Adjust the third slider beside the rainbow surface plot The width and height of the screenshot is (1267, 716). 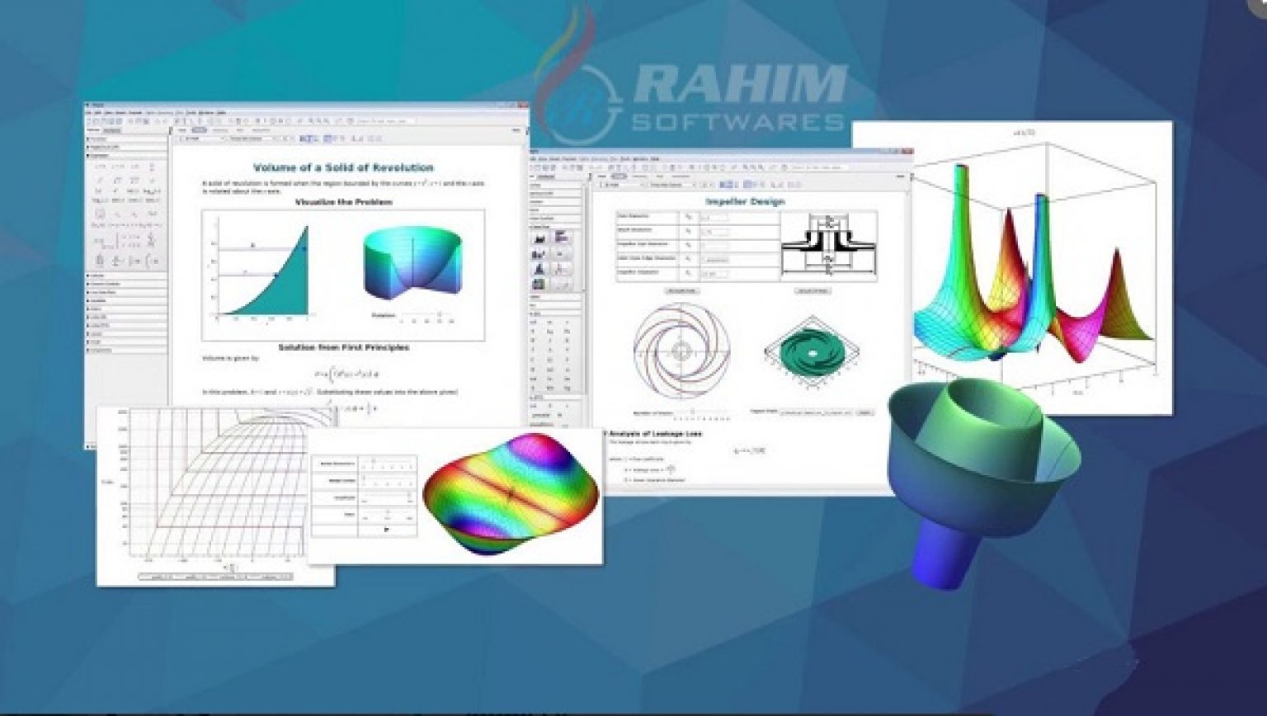385,497
